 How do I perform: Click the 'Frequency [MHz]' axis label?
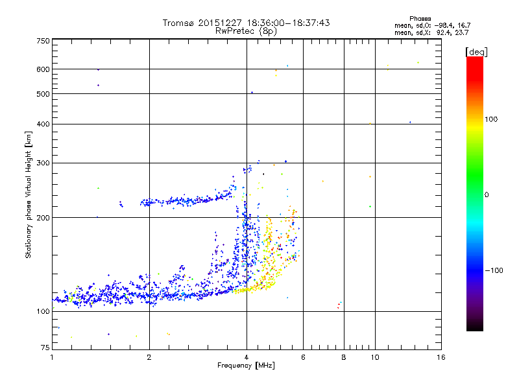(x=246, y=366)
